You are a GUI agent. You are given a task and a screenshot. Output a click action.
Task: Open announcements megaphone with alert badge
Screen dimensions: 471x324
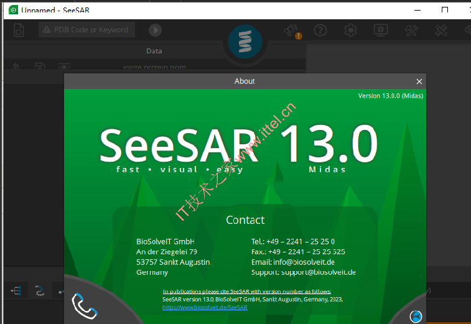tap(292, 31)
